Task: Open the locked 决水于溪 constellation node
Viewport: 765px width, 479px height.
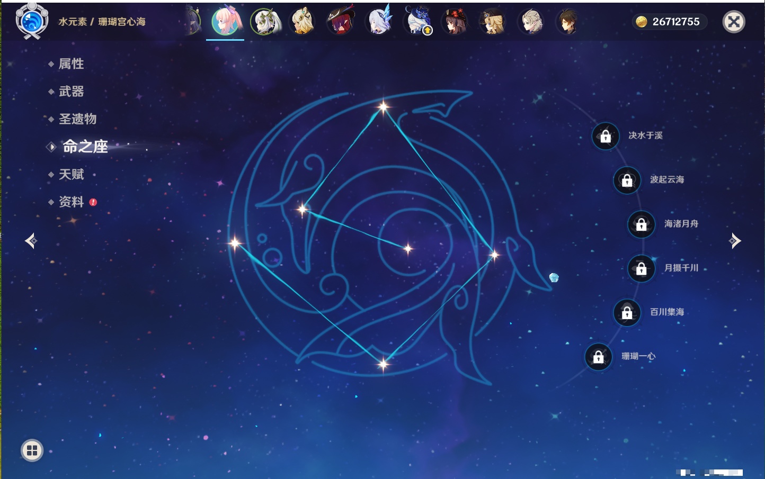Action: point(606,136)
